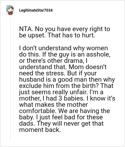The width and height of the screenshot is (125, 147).
Task: Click the line beginning 'do this. If the guy'
Action: coord(65,54)
